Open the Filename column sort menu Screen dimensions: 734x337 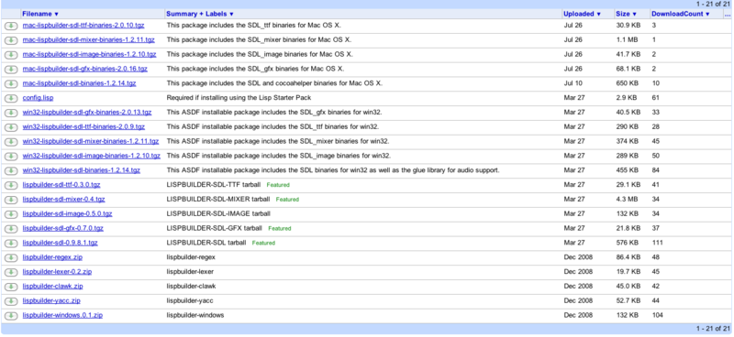40,14
